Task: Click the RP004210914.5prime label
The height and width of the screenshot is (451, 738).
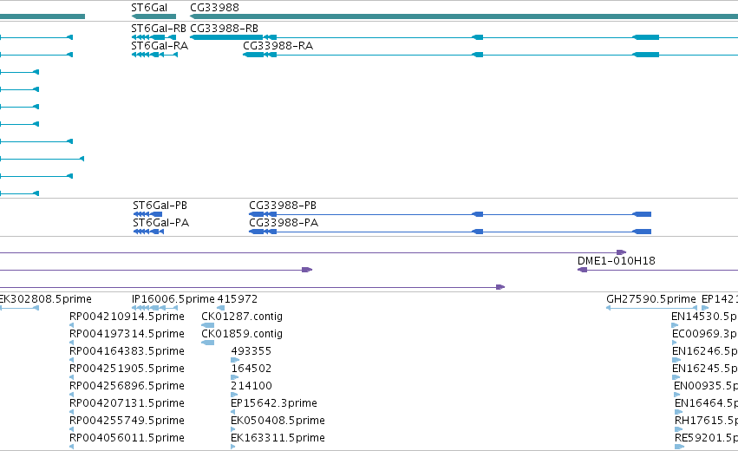Action: 127,317
